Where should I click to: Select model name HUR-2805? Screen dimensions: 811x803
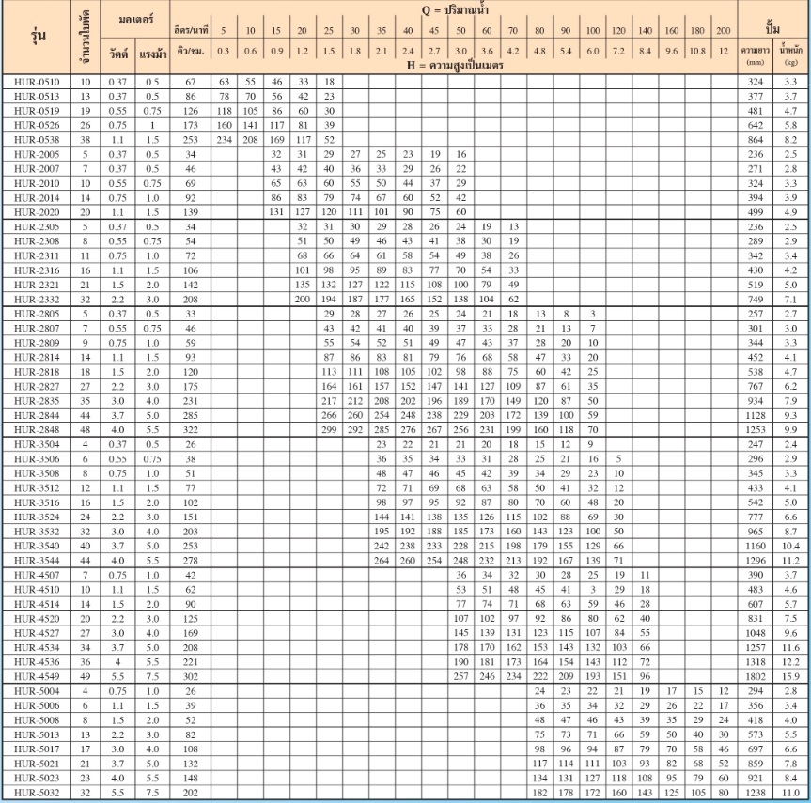click(x=37, y=314)
